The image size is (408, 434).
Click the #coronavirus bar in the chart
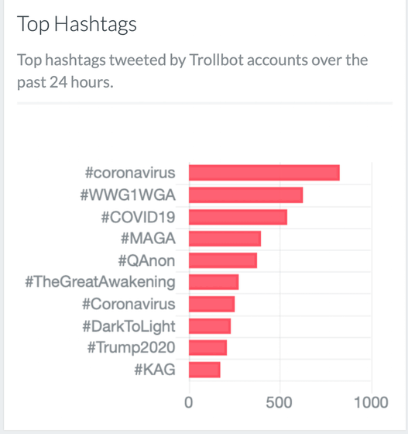pyautogui.click(x=264, y=173)
